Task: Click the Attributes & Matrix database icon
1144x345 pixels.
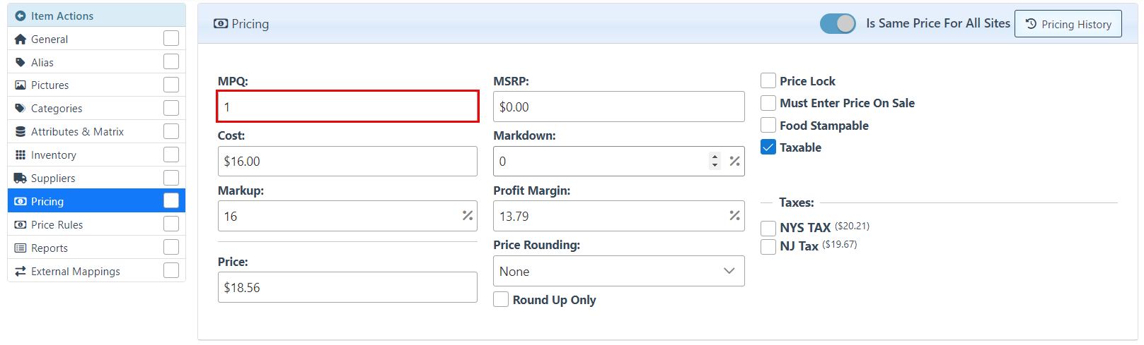Action: click(21, 132)
